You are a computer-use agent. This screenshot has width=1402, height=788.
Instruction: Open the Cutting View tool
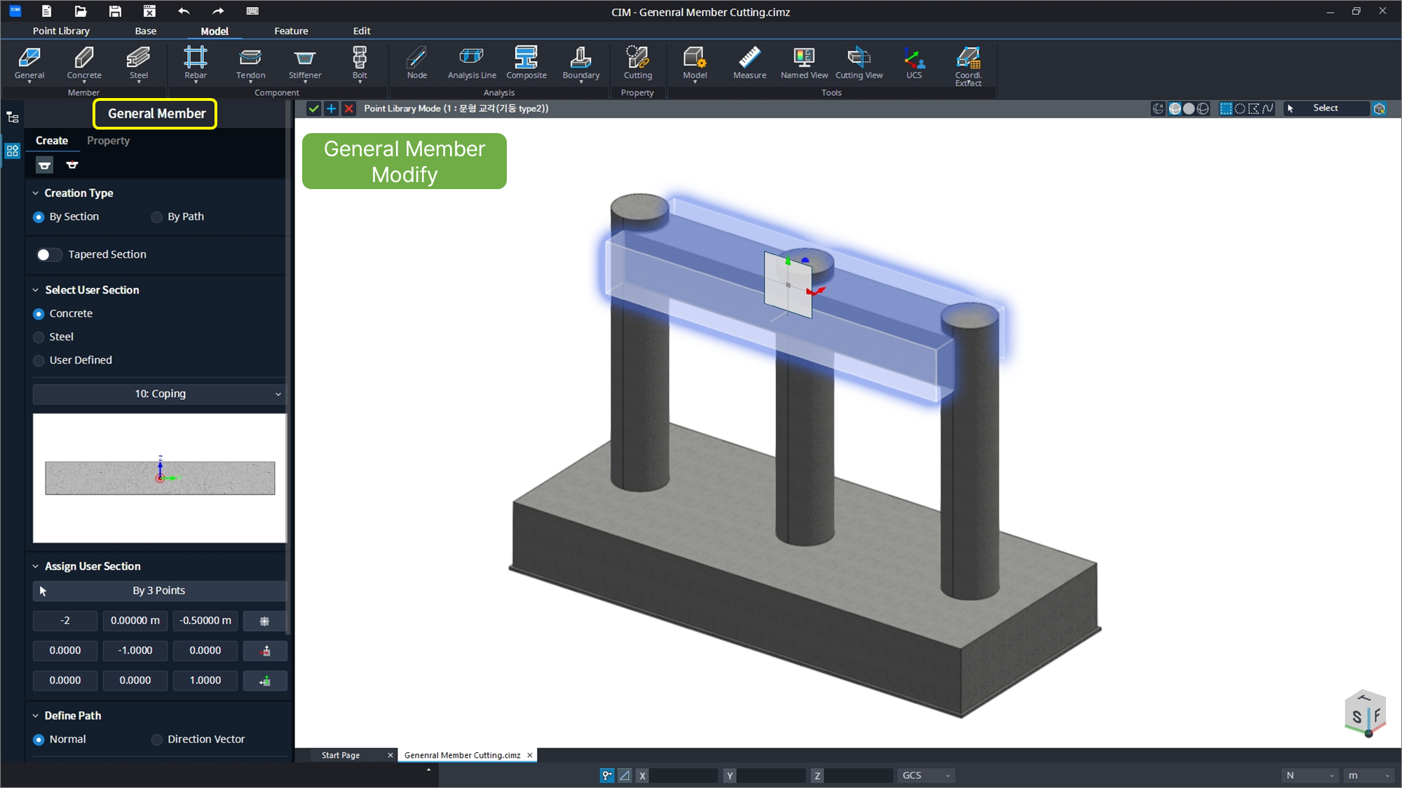click(859, 63)
